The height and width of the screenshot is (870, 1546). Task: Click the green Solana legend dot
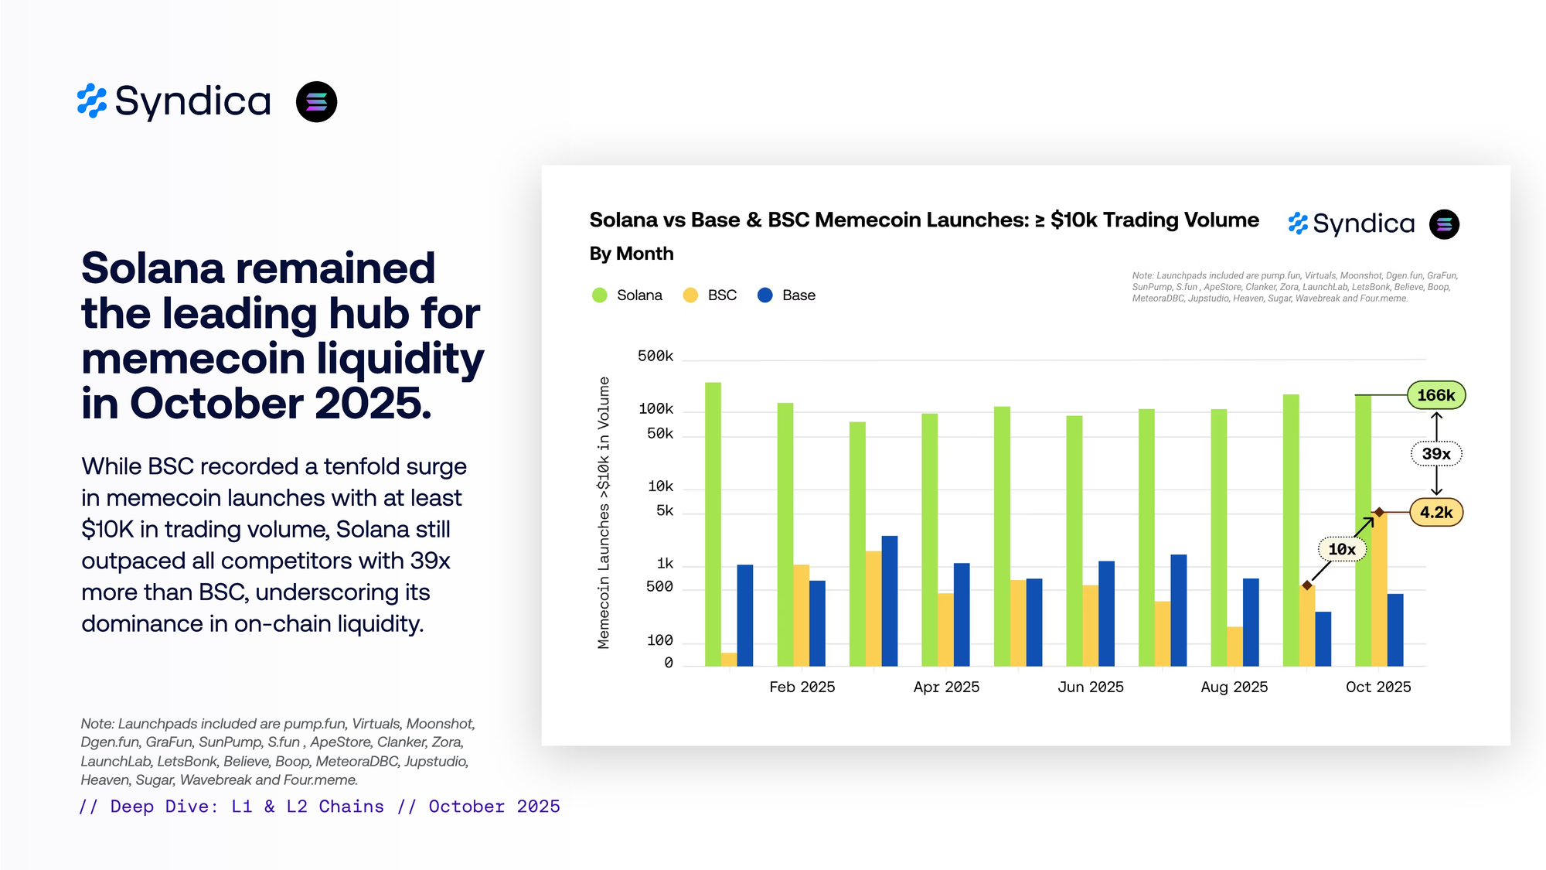coord(599,295)
